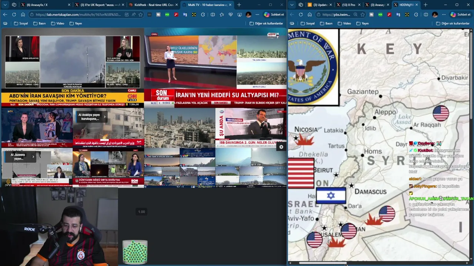Open Basın bookmark folder in right window
The image size is (474, 266).
click(326, 23)
